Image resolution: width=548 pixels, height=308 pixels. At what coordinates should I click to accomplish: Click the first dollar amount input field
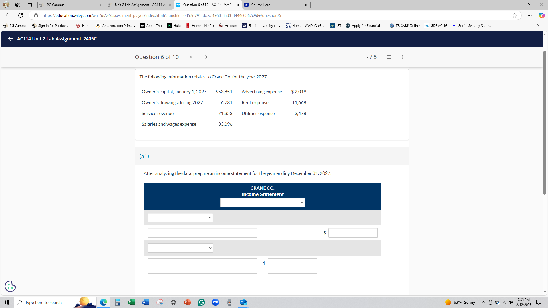click(x=352, y=233)
